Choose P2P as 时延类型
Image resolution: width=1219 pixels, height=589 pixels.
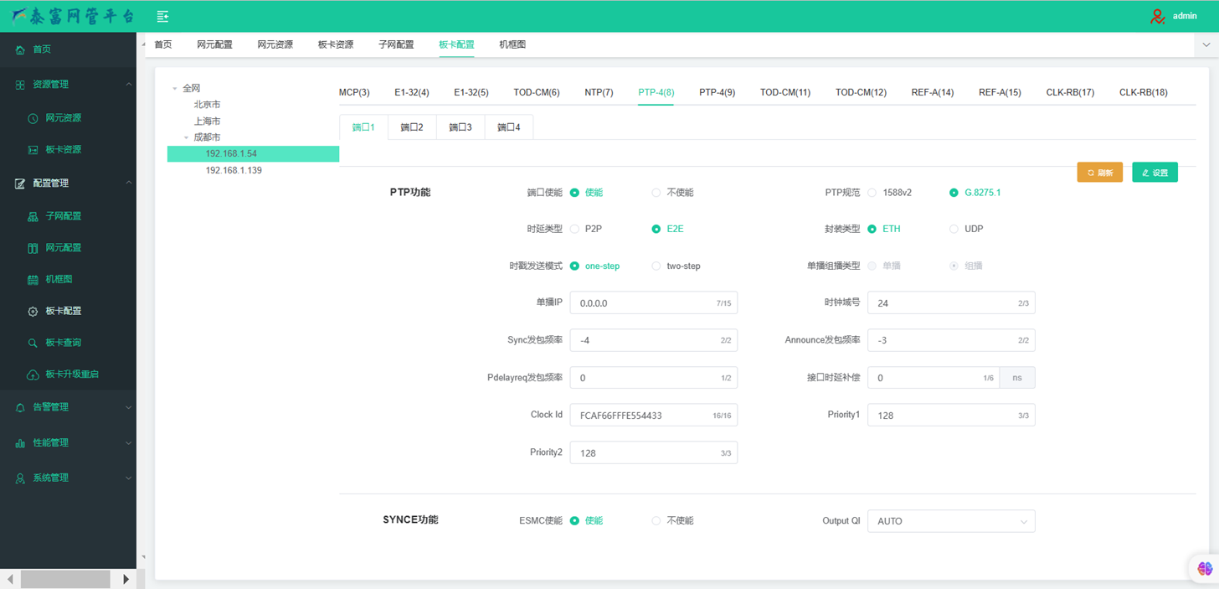(x=574, y=229)
